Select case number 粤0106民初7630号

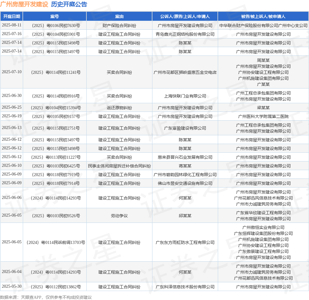tap(56, 25)
